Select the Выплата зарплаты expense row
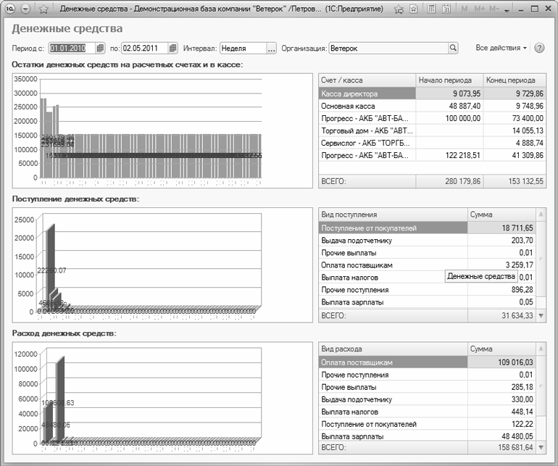Screen dimensions: 558x466 click(393, 436)
